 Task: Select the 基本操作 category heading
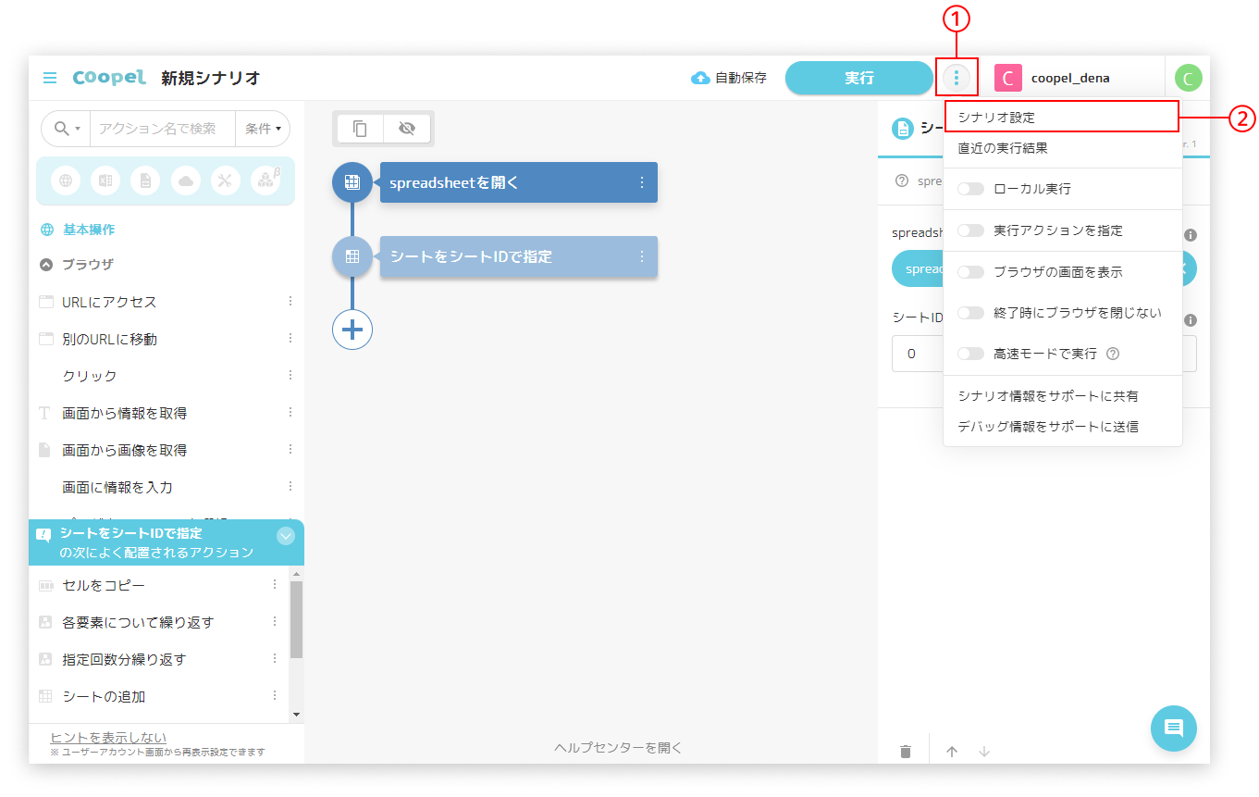click(x=89, y=230)
